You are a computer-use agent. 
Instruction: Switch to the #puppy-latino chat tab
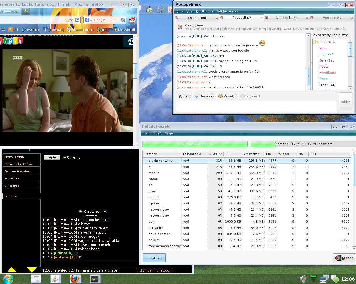click(x=287, y=18)
